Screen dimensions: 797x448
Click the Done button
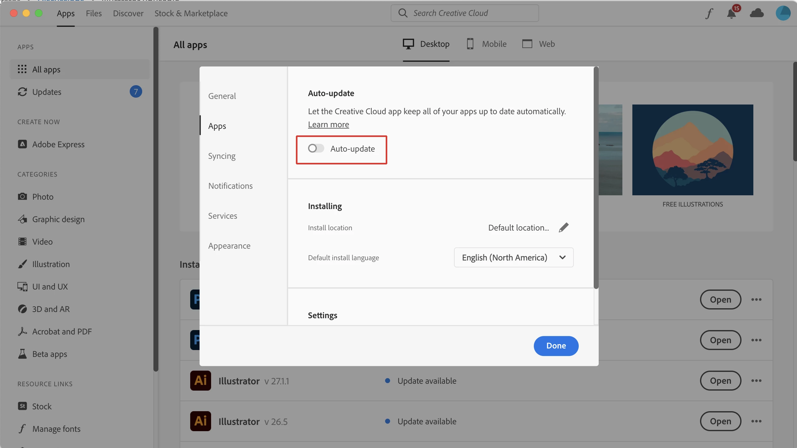[556, 346]
